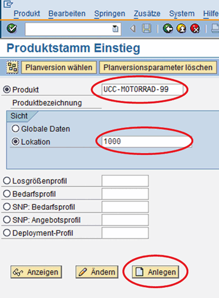Click the print icon in toolbar
The height and width of the screenshot is (298, 219).
click(x=215, y=29)
